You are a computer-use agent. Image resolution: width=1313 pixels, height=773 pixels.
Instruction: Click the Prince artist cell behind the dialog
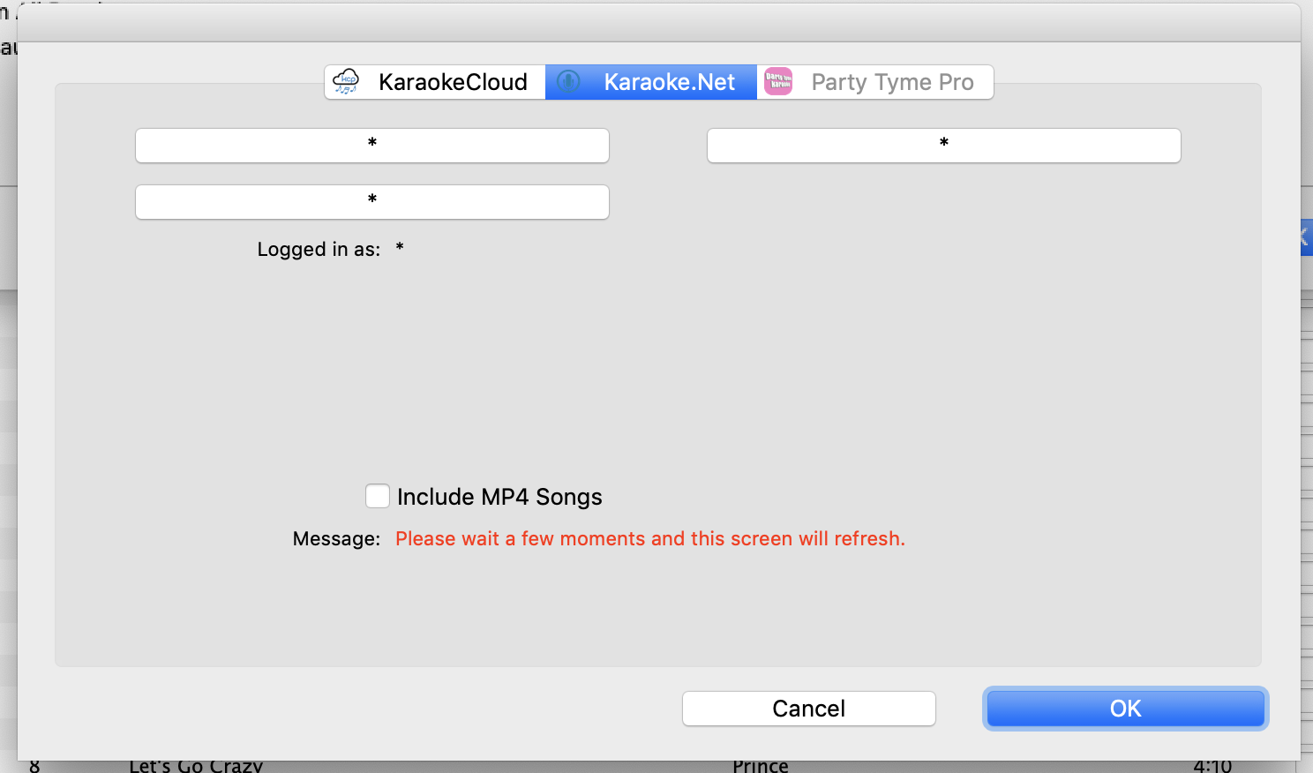click(760, 767)
